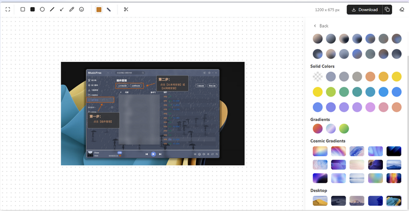The image size is (409, 211).
Task: Select the snowy mountain desktop wallpaper
Action: (357, 201)
